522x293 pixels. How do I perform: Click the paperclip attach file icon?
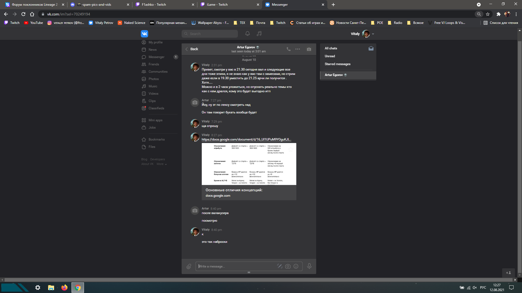pos(189,266)
